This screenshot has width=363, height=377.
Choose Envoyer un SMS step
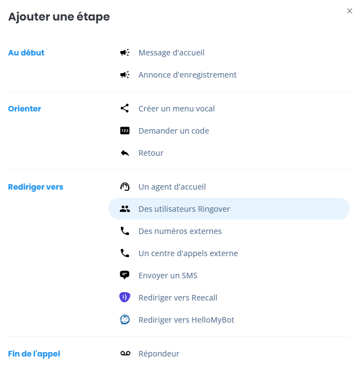[x=229, y=276]
